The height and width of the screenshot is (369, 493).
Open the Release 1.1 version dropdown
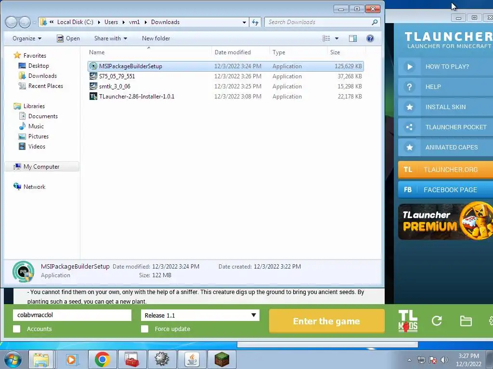[x=200, y=315]
